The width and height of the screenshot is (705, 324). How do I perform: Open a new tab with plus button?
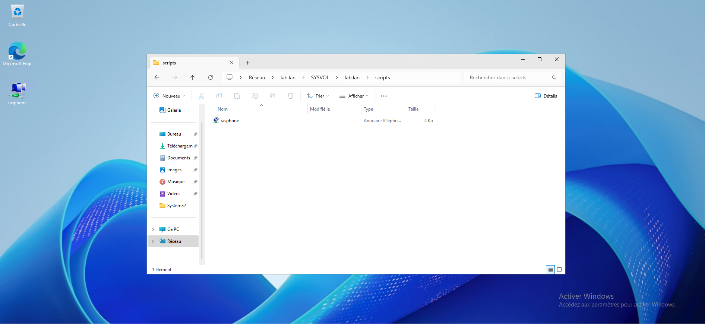pyautogui.click(x=248, y=63)
